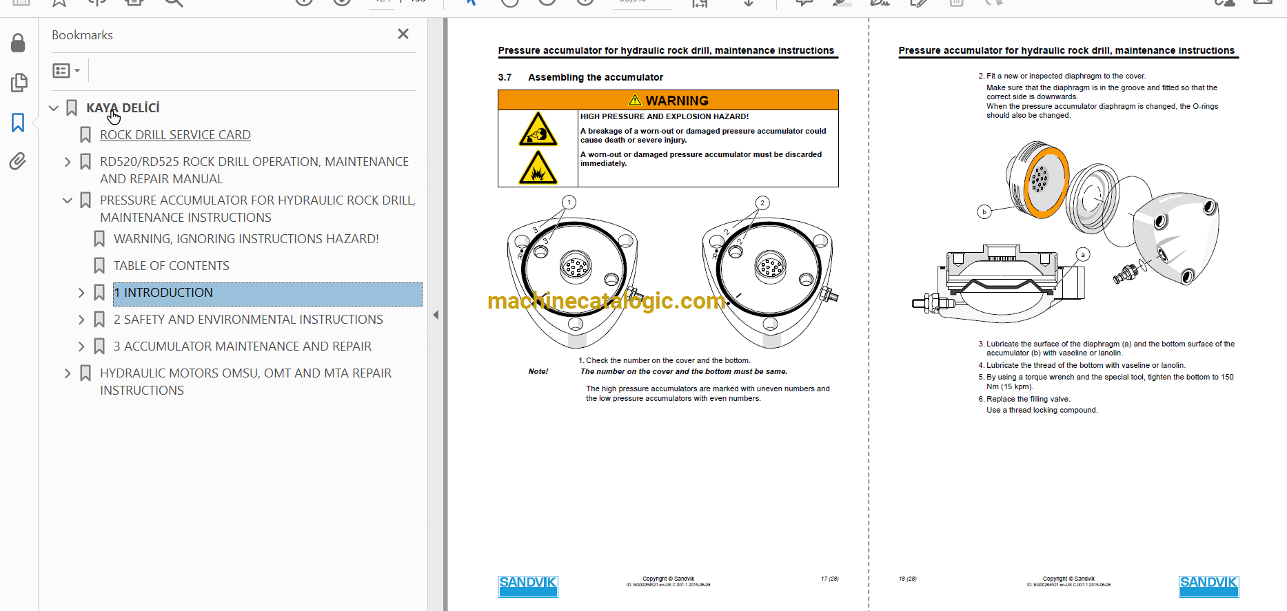Click the star bookmark icon in toolbar
Screen dimensions: 1287x611
tap(59, 3)
